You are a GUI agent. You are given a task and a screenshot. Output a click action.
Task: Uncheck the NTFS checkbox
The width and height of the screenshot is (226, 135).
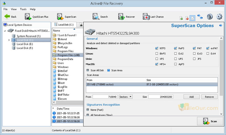coord(157,48)
